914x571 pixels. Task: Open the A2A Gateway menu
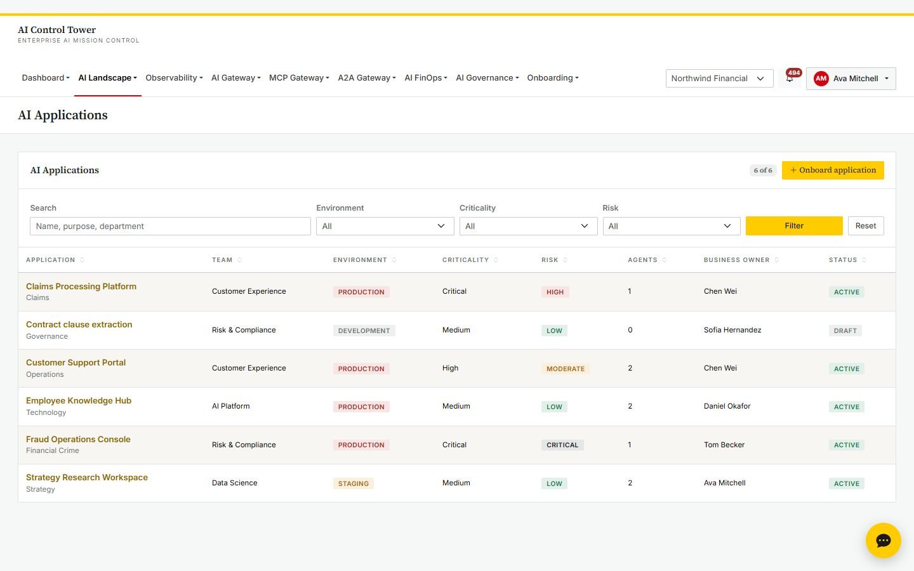[x=367, y=78]
